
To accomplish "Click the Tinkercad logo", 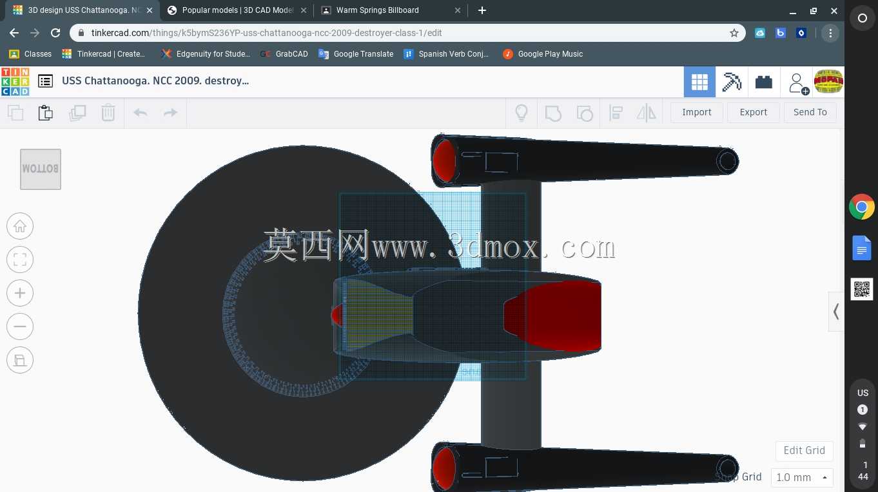I will click(15, 81).
